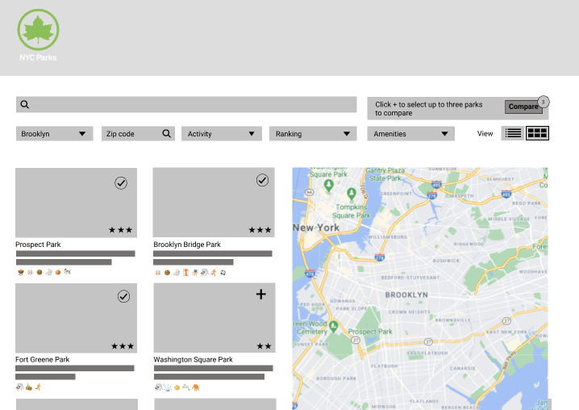Viewport: 579px width, 410px height.
Task: Click the CROWN HEIGHTS label on the map
Action: [410, 312]
